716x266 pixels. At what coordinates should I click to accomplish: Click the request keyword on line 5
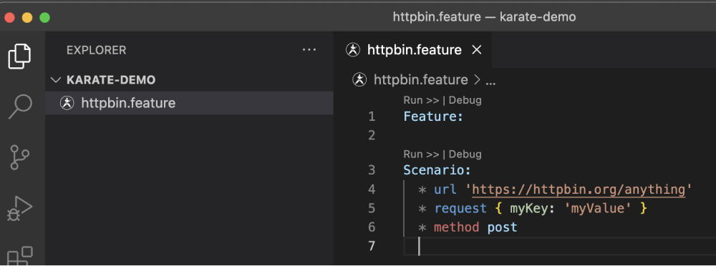point(460,209)
